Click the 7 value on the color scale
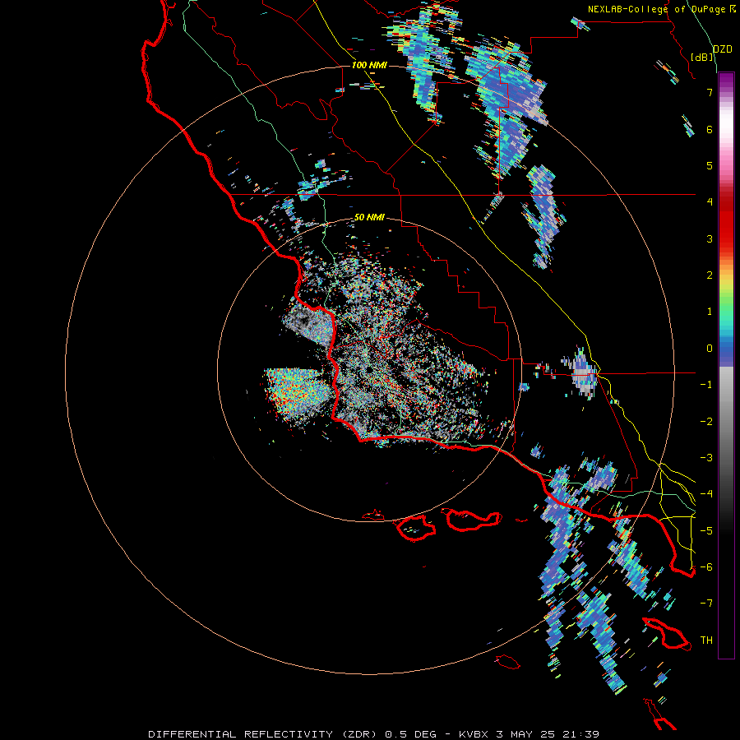The width and height of the screenshot is (740, 740). click(x=710, y=92)
